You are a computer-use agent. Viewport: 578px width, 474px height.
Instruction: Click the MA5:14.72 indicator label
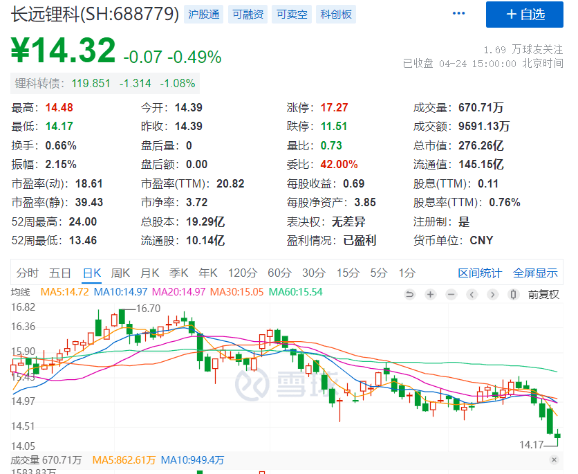(64, 292)
